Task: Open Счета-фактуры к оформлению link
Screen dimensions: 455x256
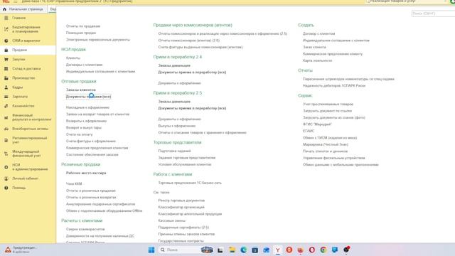Action: point(91,142)
